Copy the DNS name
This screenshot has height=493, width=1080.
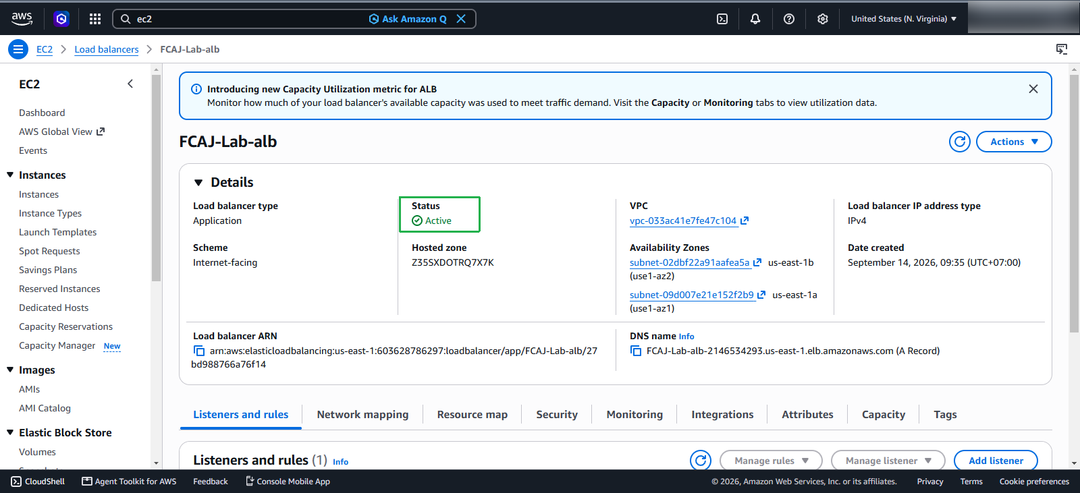[x=636, y=351]
